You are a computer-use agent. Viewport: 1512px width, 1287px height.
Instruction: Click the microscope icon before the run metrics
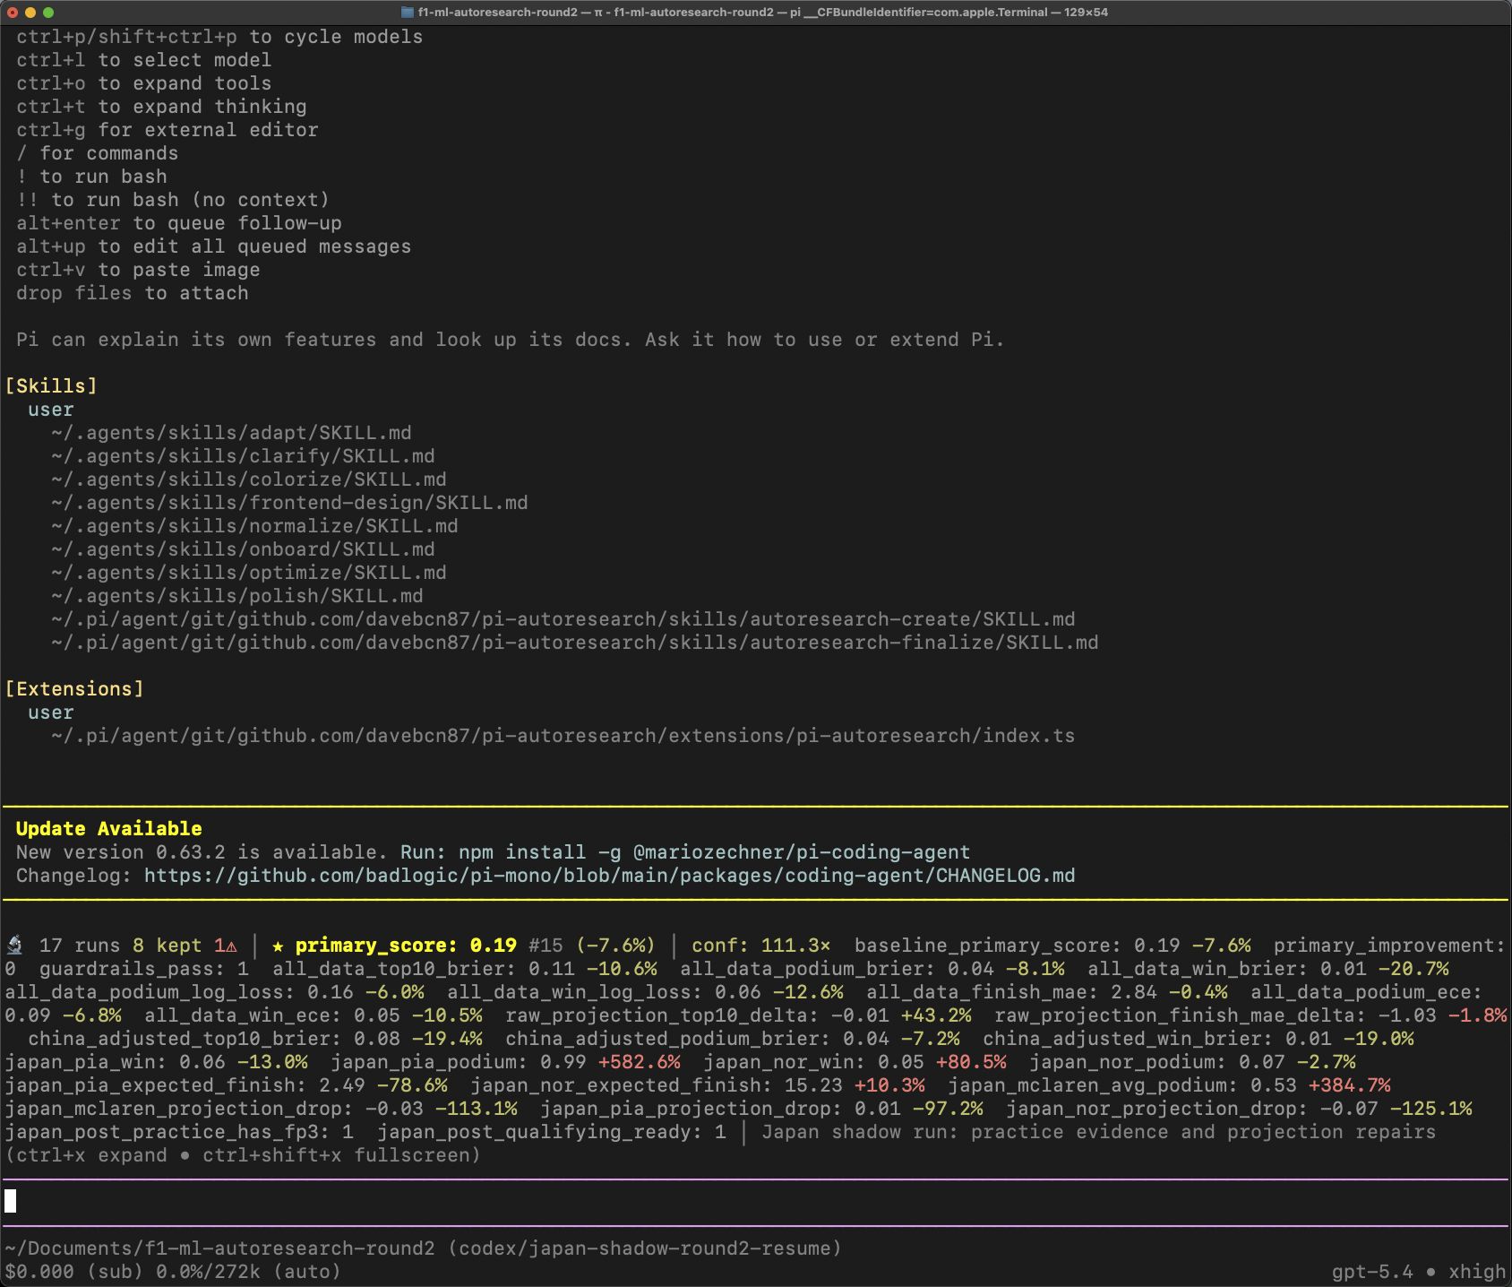click(x=16, y=945)
